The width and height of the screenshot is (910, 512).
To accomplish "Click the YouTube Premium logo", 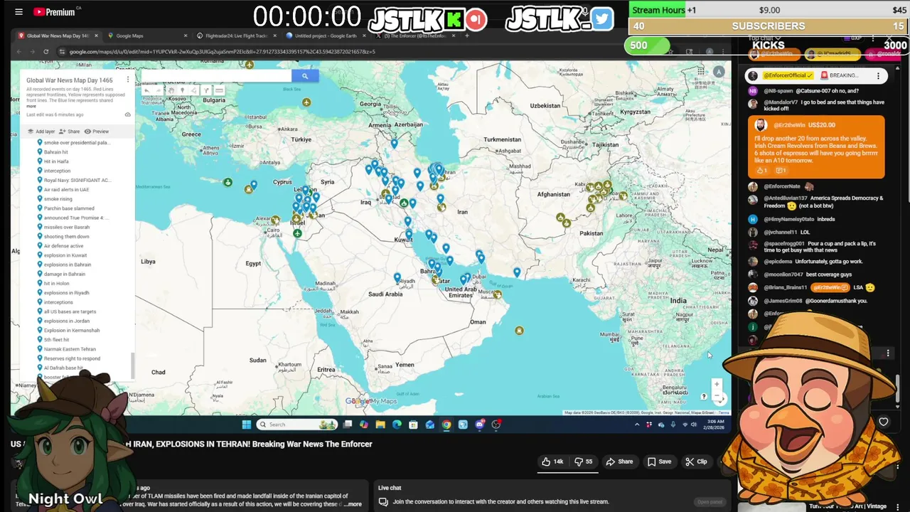I will click(x=55, y=11).
